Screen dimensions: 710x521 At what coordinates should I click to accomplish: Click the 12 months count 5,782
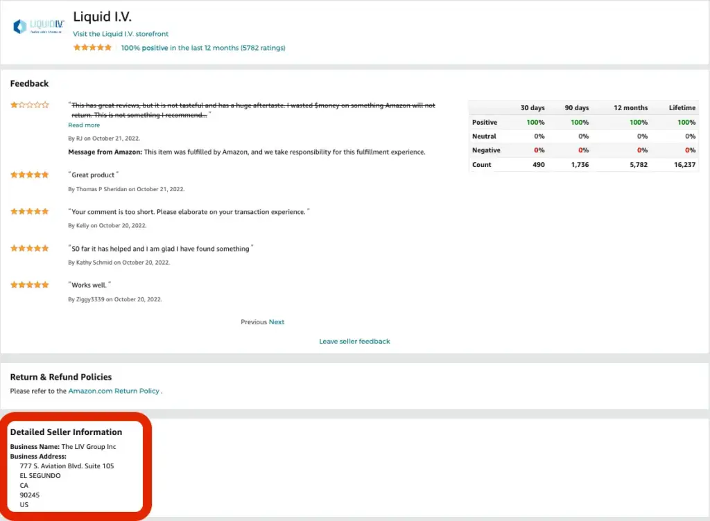(x=639, y=165)
